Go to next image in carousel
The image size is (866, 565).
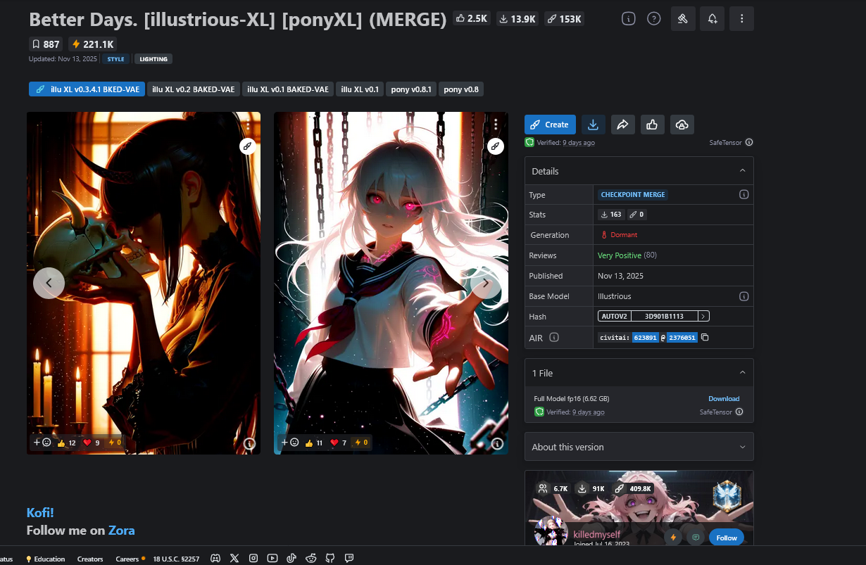pyautogui.click(x=485, y=283)
